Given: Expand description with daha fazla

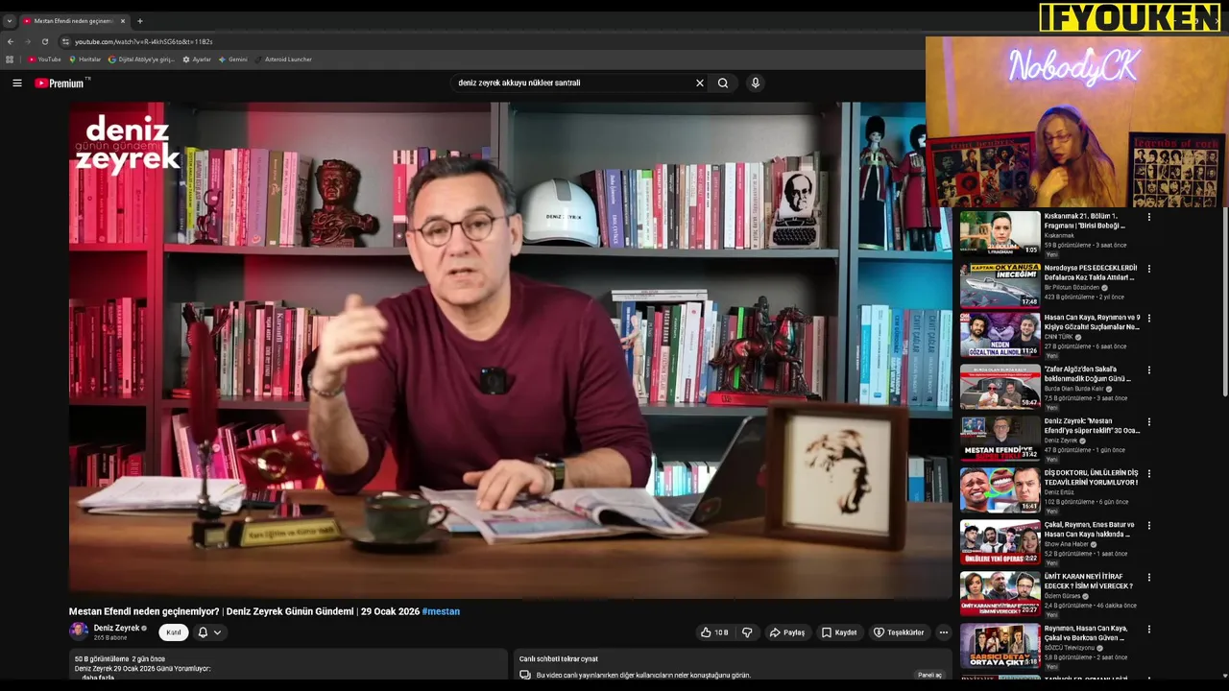Looking at the screenshot, I should tap(98, 678).
